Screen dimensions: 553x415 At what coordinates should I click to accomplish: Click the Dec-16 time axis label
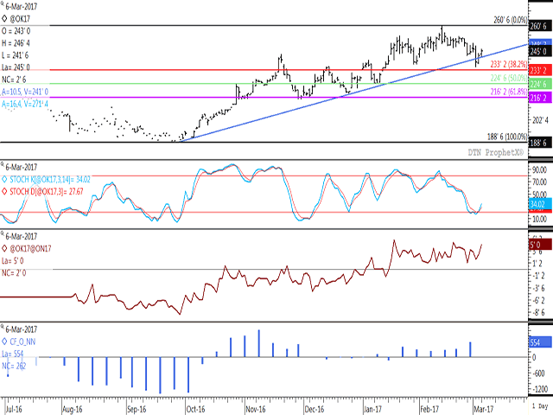point(315,409)
